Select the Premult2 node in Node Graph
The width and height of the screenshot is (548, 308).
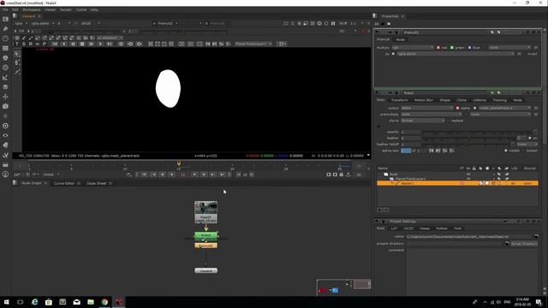tap(205, 246)
